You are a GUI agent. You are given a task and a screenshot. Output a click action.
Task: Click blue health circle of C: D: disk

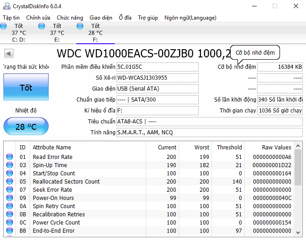click(3, 26)
